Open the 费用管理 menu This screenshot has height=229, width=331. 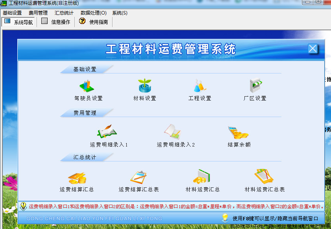tap(38, 13)
